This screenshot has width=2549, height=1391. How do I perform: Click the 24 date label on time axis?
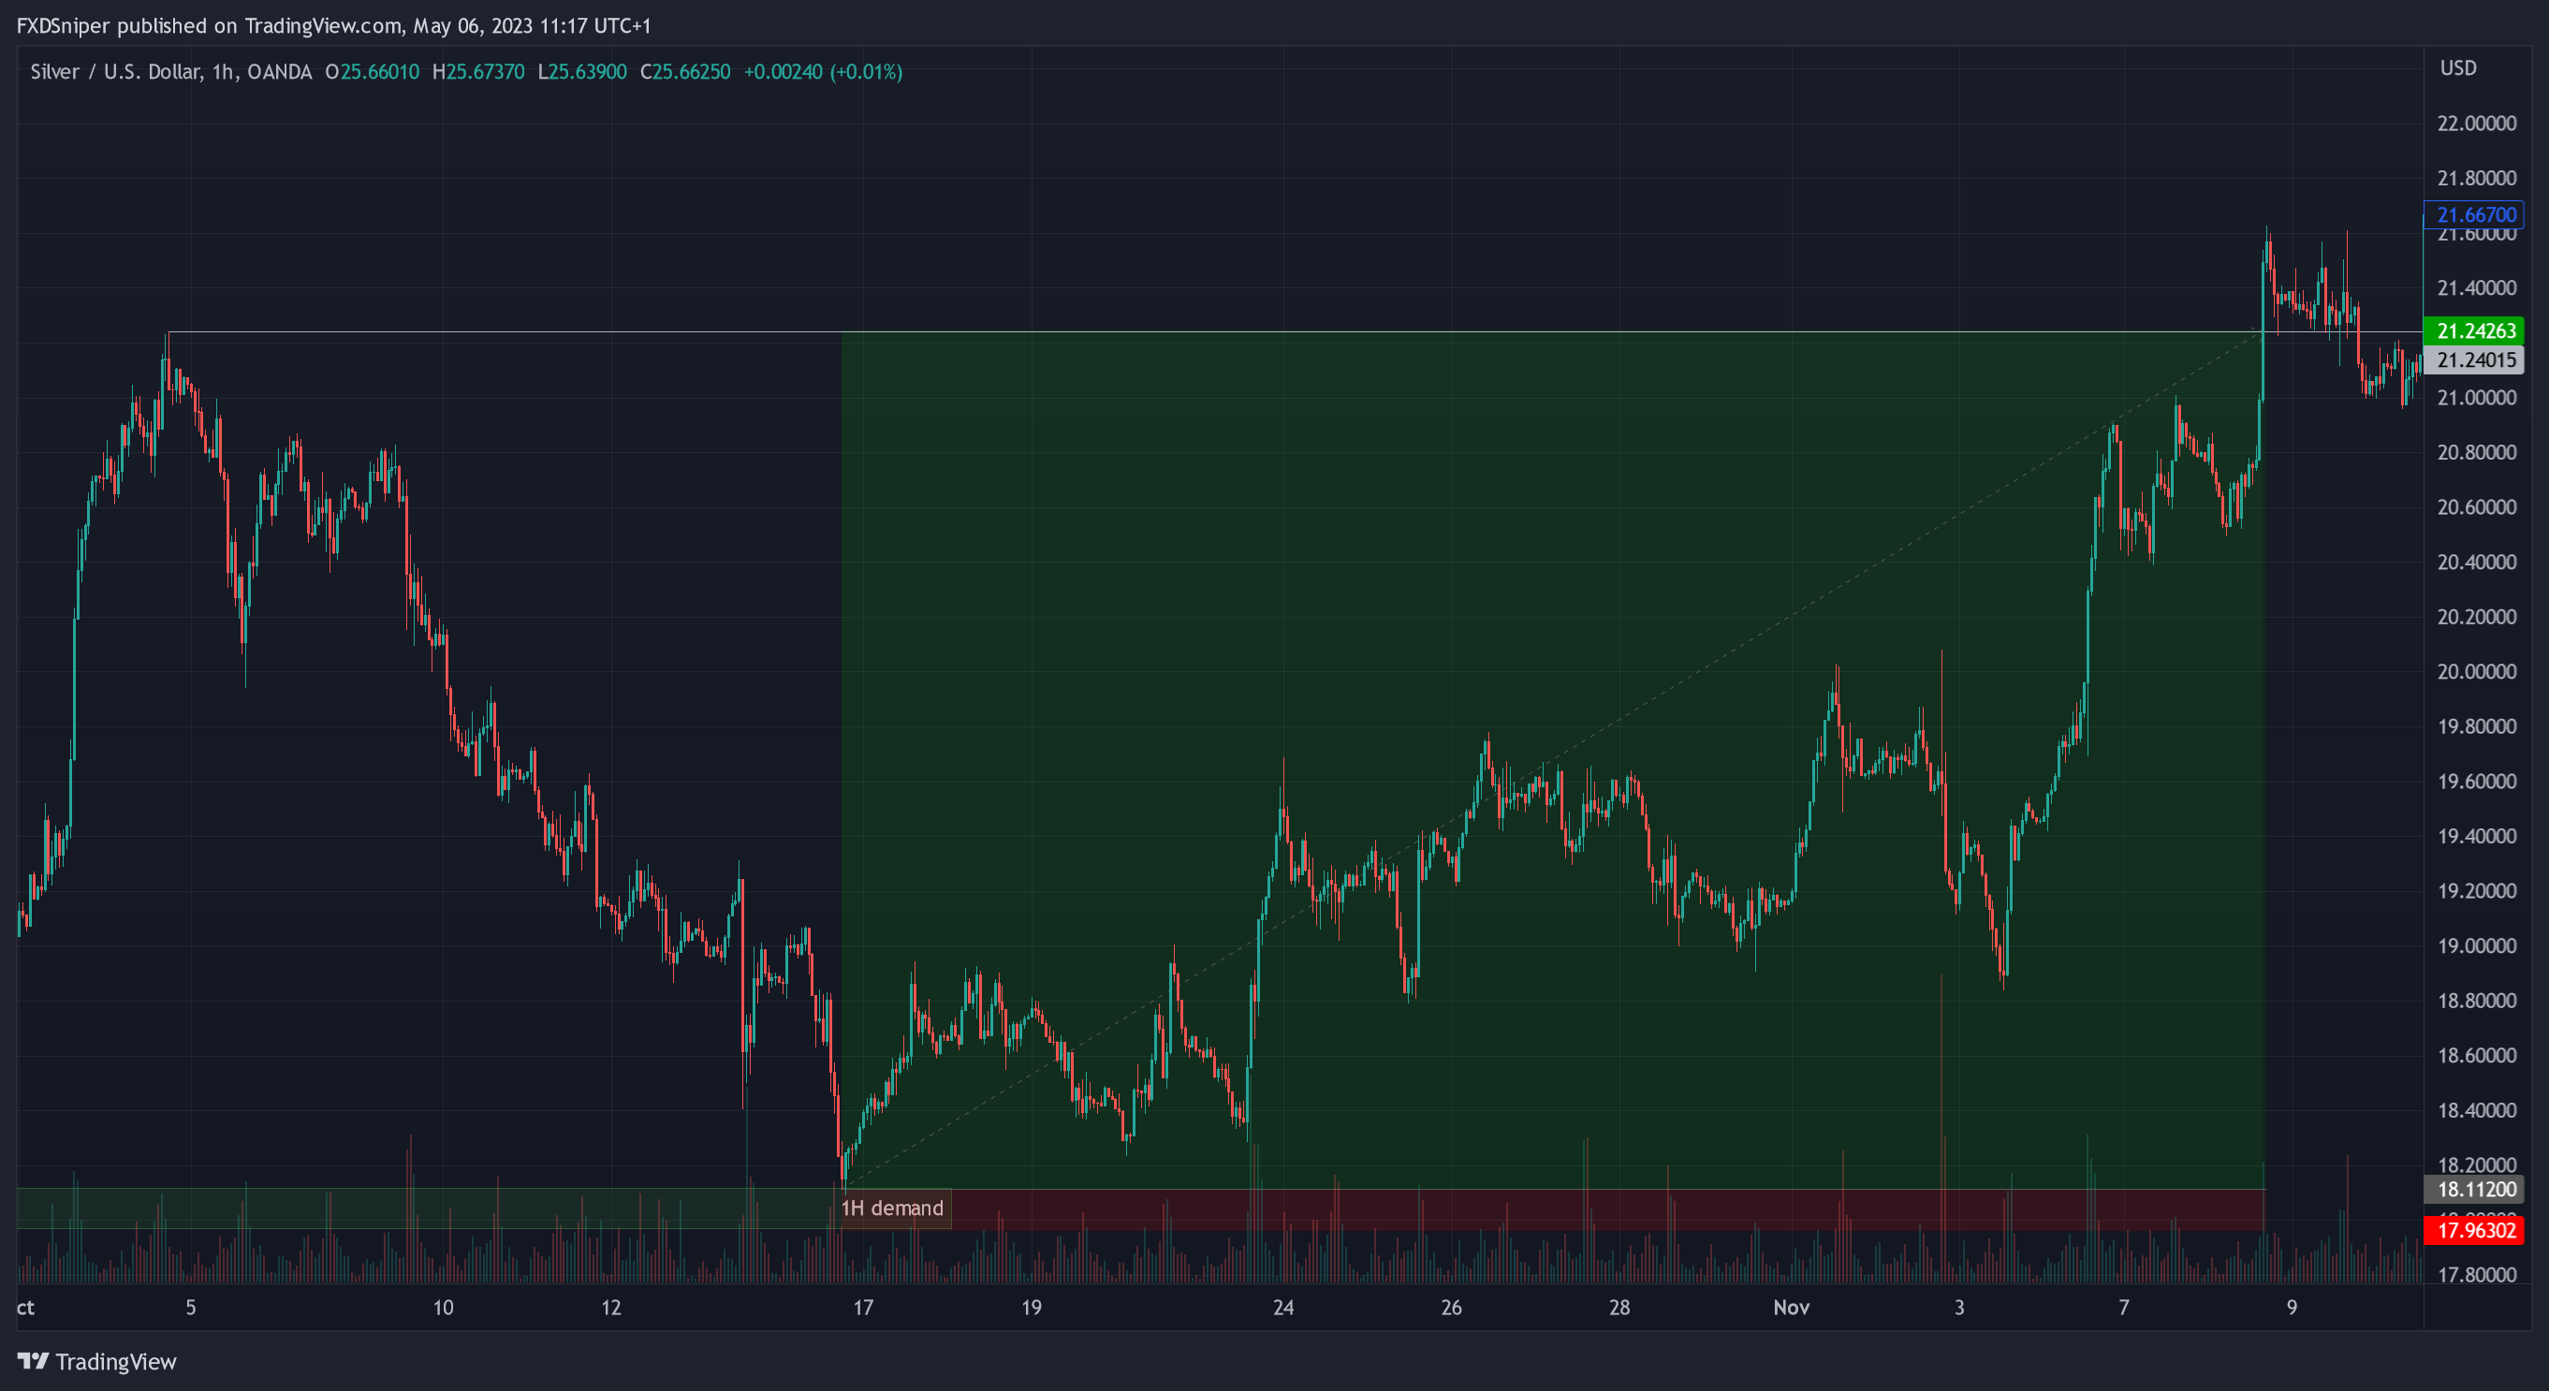(x=1283, y=1308)
